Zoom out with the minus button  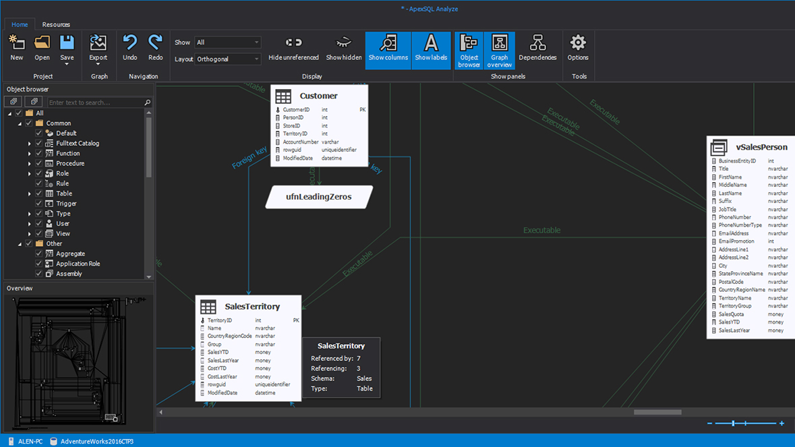[x=710, y=423]
